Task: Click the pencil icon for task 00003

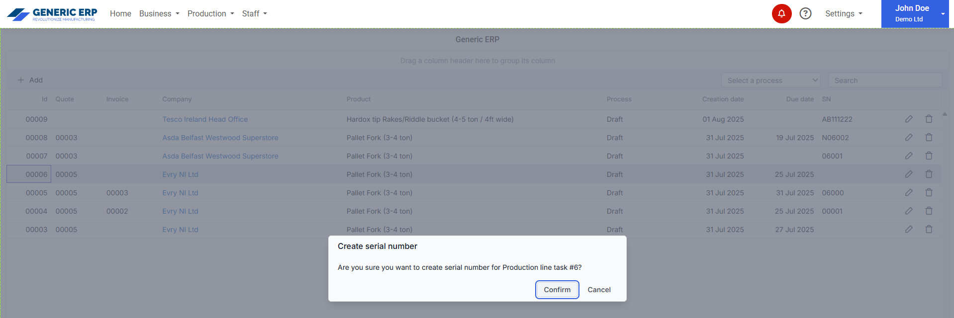Action: 909,230
